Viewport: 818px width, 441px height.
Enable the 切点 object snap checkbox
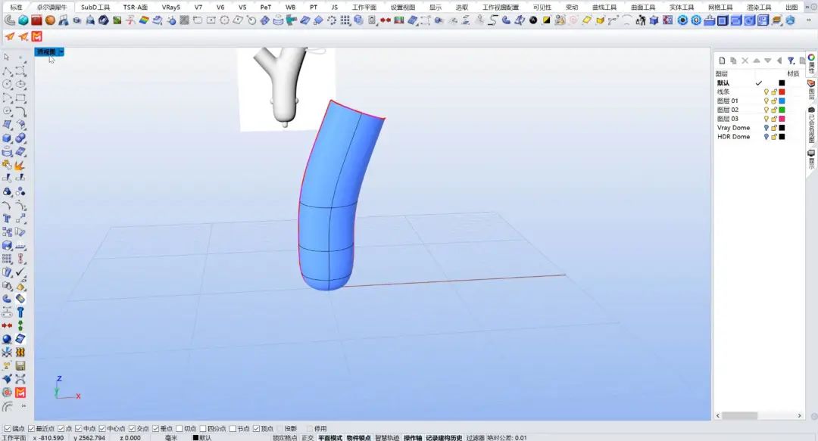(180, 428)
